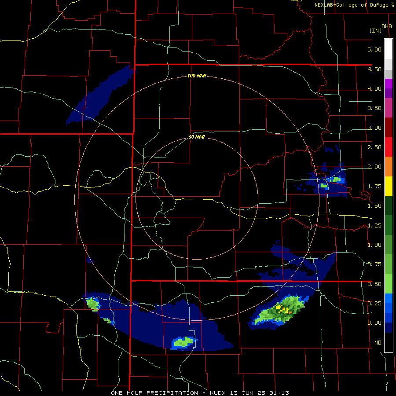The image size is (396, 396).
Task: Pick the magenta color band in legend
Action: 389,84
